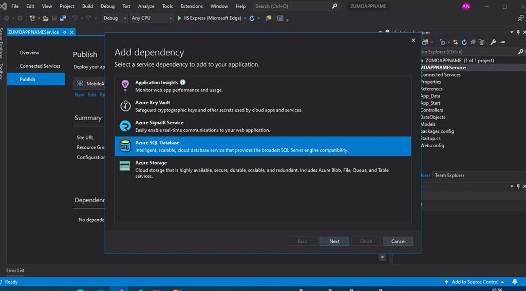
Task: Open the File menu
Action: click(x=15, y=6)
